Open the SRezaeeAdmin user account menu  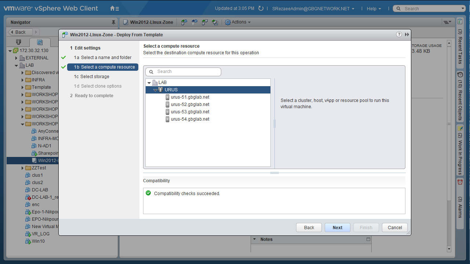tap(313, 9)
